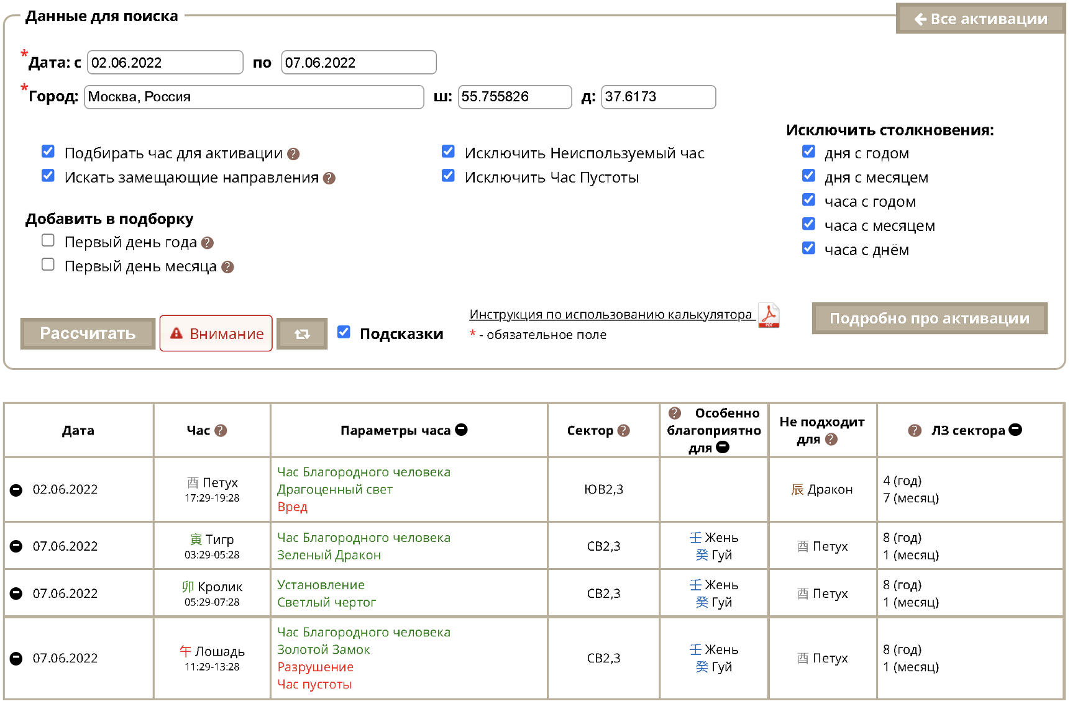
Task: Click the latitude field 55.755826
Action: coord(515,97)
